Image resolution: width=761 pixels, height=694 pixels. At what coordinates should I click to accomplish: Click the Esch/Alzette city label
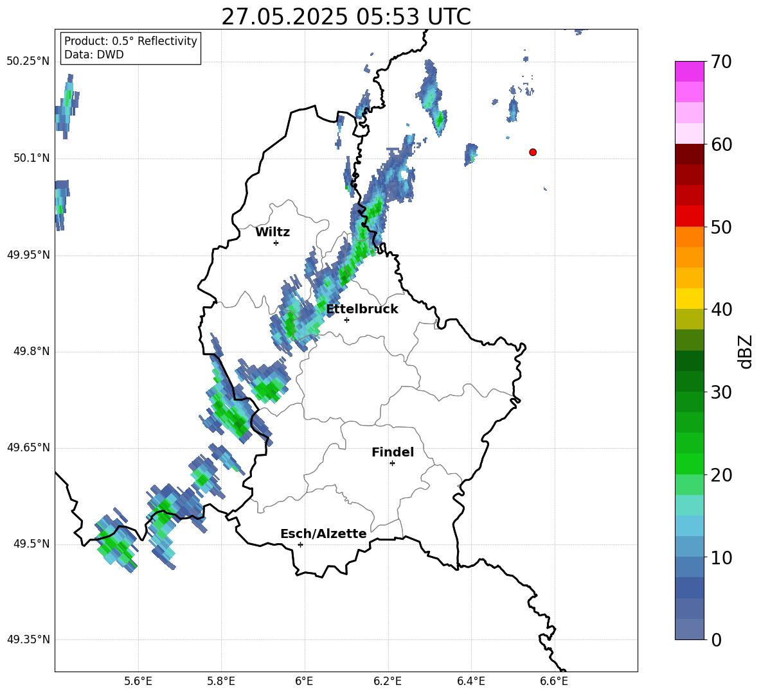point(323,534)
